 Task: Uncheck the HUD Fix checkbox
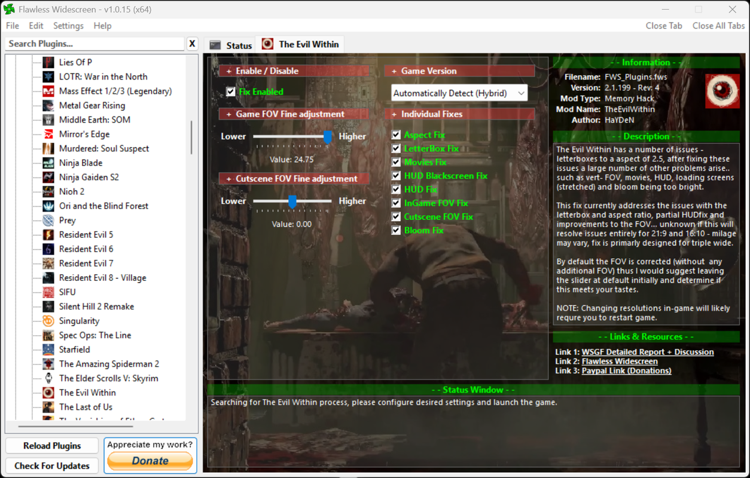coord(396,189)
